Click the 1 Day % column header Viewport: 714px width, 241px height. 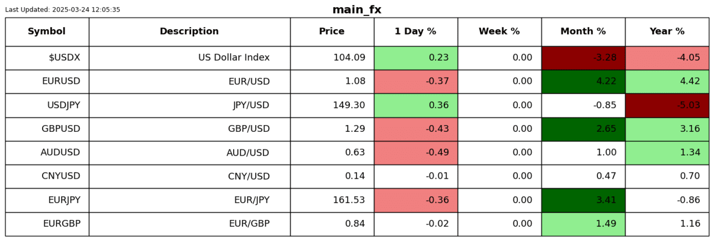coord(415,31)
